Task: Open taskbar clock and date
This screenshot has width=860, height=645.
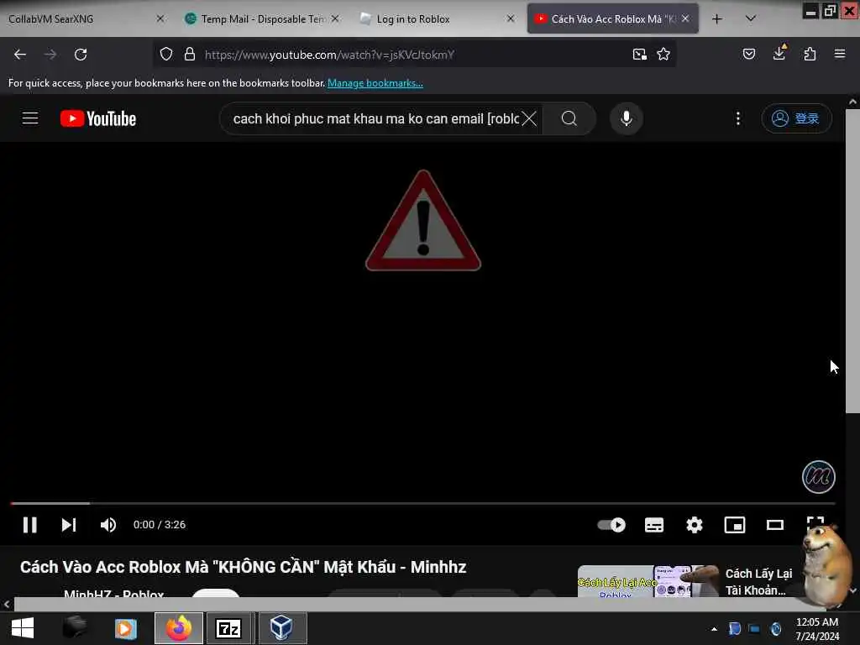Action: click(x=817, y=629)
